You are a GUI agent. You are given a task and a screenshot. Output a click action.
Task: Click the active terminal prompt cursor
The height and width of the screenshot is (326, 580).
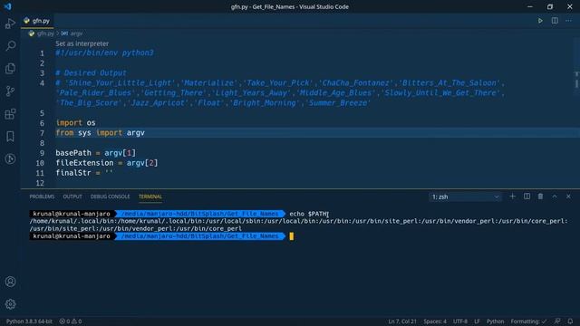tap(292, 236)
